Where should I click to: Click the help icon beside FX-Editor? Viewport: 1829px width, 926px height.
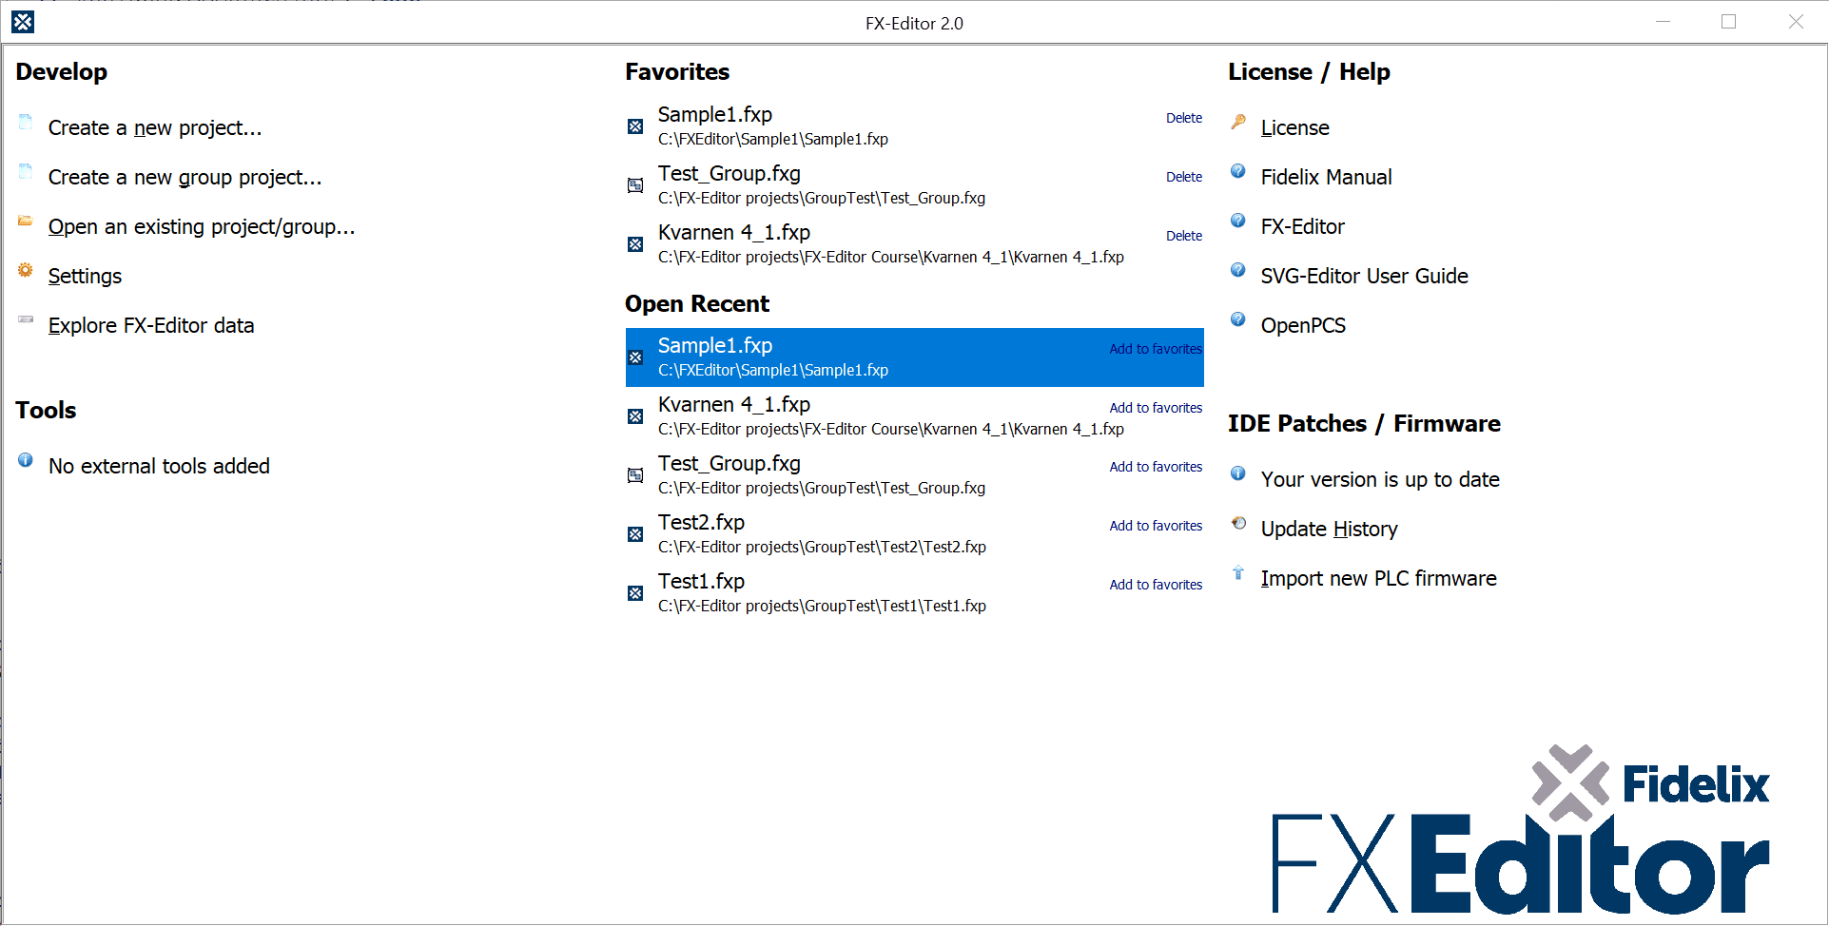click(1238, 221)
